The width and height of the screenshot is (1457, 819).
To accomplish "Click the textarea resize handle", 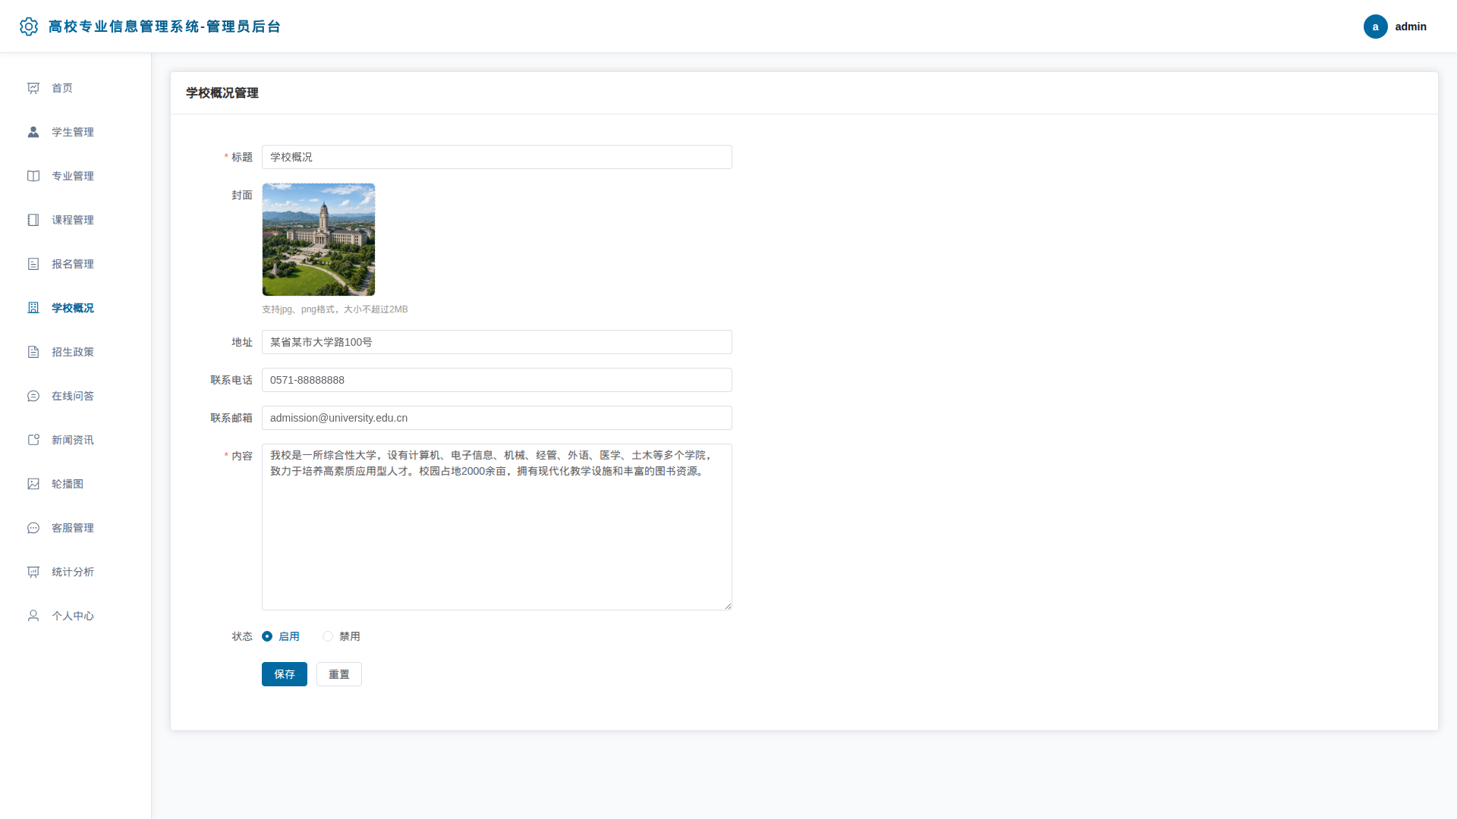I will point(728,606).
